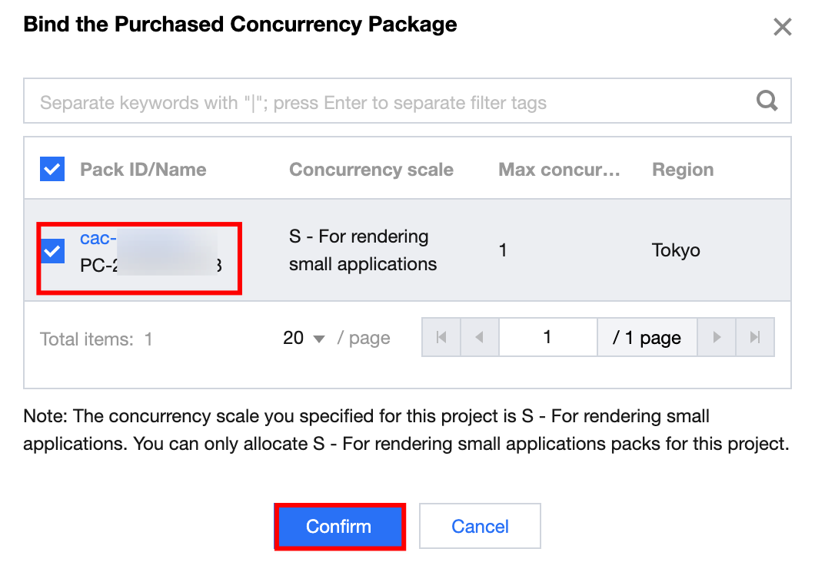This screenshot has width=815, height=562.
Task: Close the Bind Concurrency Package dialog
Action: 782,28
